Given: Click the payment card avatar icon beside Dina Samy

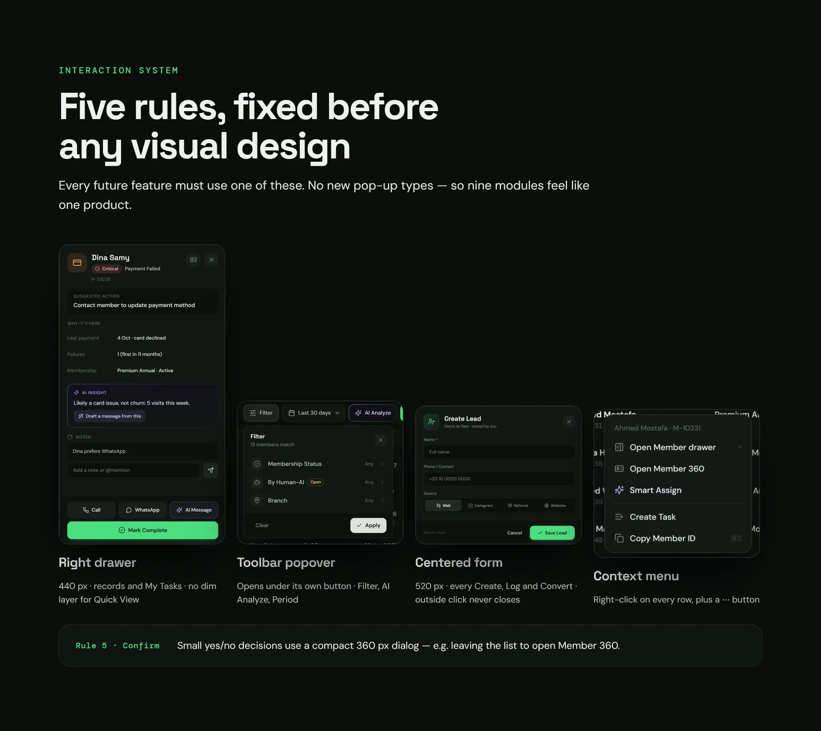Looking at the screenshot, I should point(77,263).
